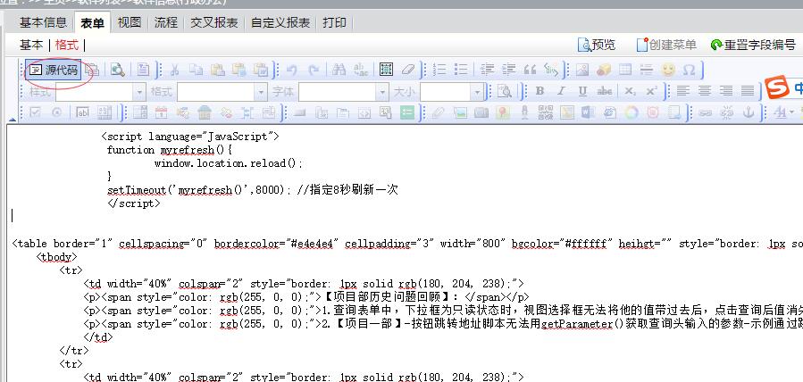Toggle center alignment
Screen dimensions: 803x382
[704, 91]
